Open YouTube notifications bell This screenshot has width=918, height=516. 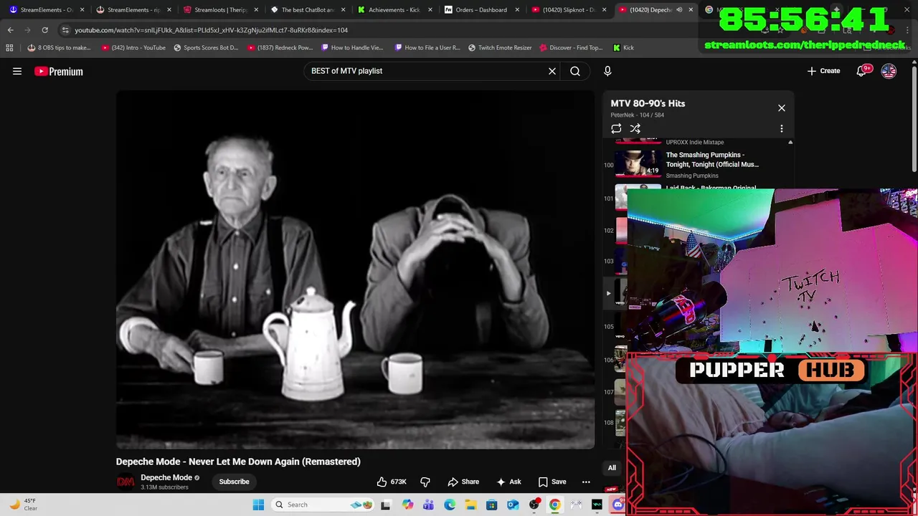click(x=862, y=71)
